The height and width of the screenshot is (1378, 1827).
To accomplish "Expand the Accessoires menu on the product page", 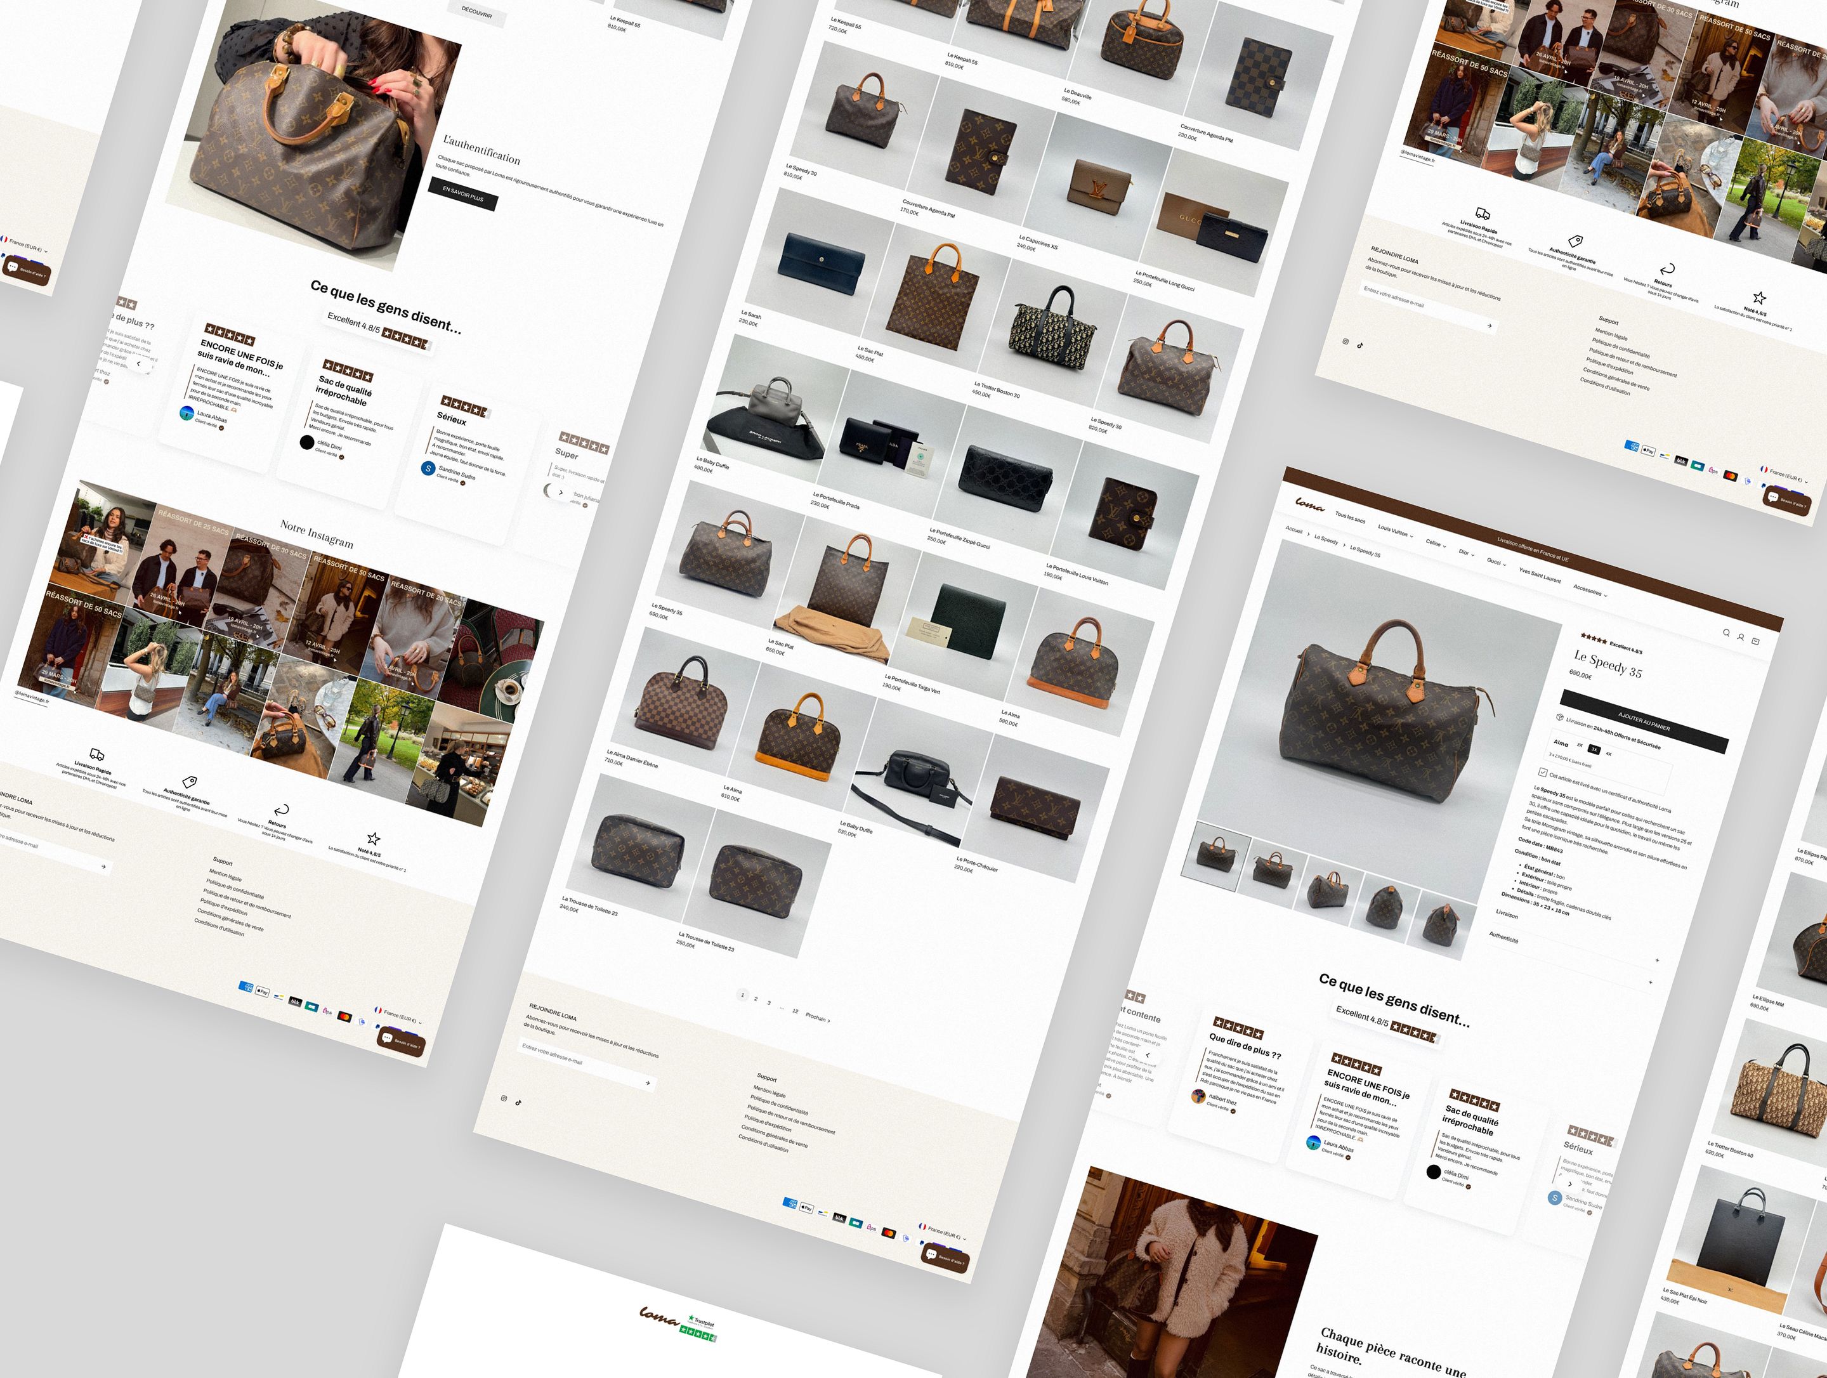I will coord(1590,591).
